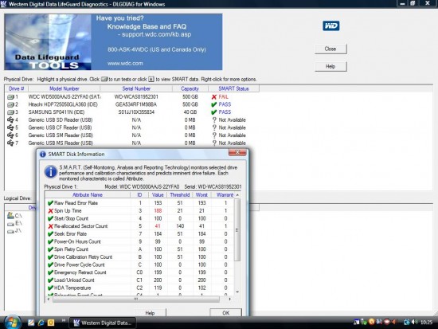Sort by Serial Number column header
438x329 pixels.
click(136, 88)
